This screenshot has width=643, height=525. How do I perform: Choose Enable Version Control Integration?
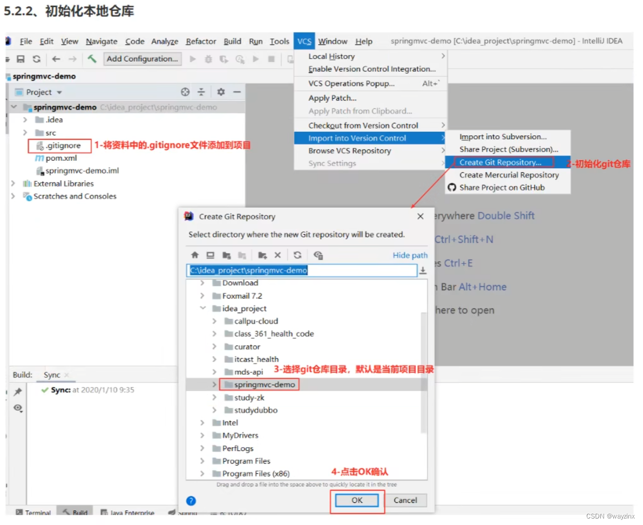point(370,69)
